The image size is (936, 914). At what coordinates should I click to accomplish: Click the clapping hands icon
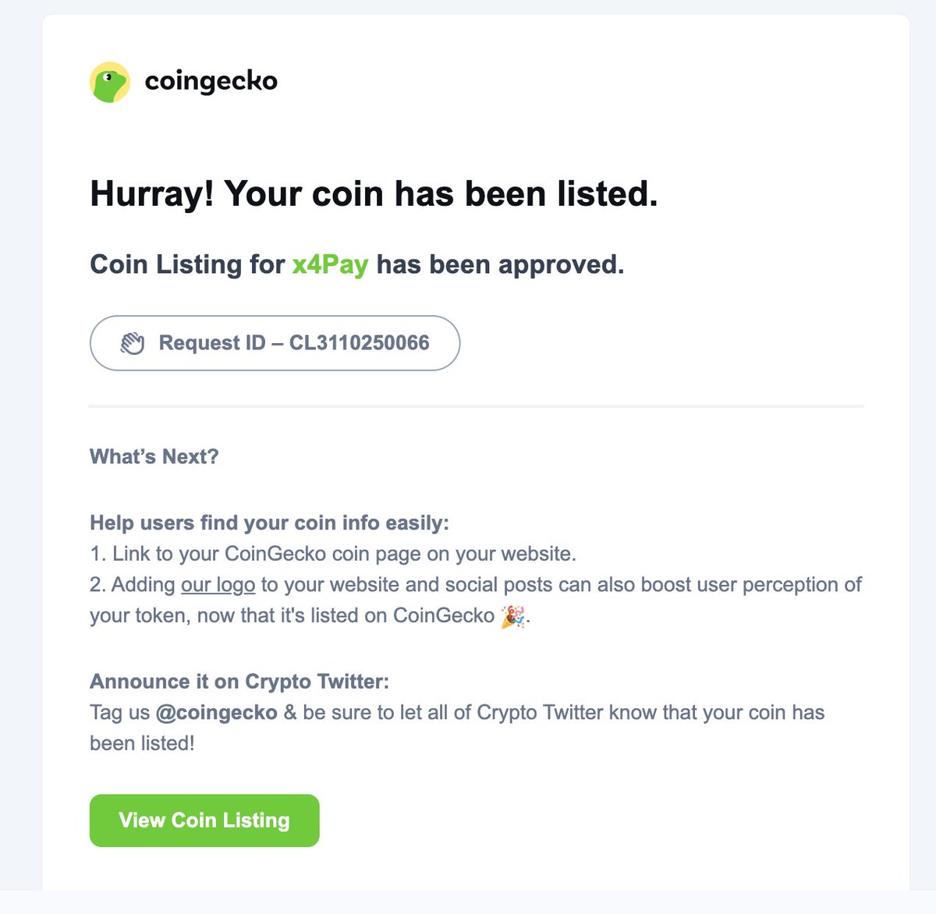pos(133,343)
